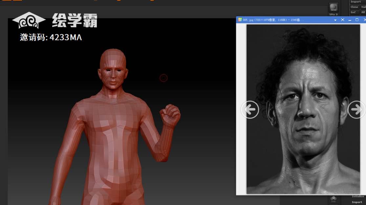Go to previous image with left arrow

coord(250,110)
